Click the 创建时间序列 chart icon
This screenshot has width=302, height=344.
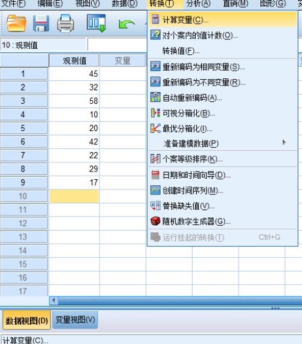point(155,190)
